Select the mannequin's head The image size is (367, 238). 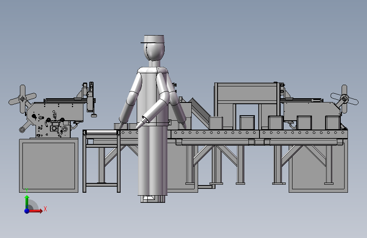pyautogui.click(x=154, y=52)
